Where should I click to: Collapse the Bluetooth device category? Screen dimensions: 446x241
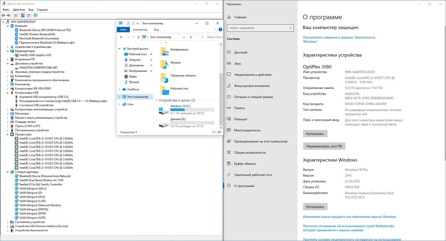click(8, 26)
